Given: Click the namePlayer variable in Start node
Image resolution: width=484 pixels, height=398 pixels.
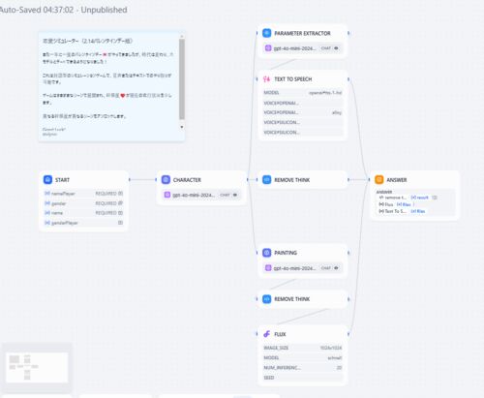Looking at the screenshot, I should [63, 194].
